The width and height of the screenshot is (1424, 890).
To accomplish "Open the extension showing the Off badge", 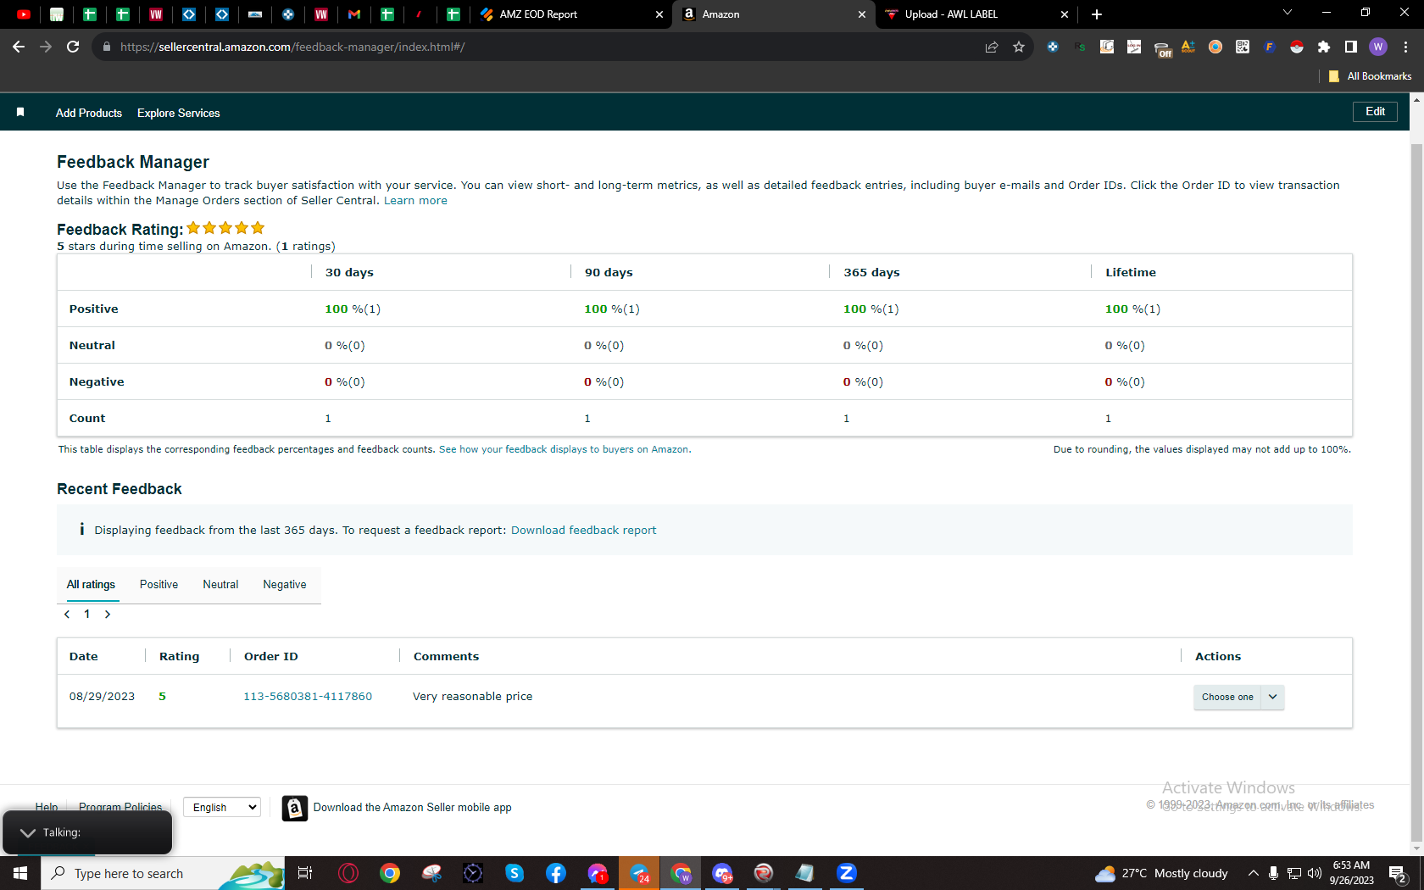I will coord(1162,48).
